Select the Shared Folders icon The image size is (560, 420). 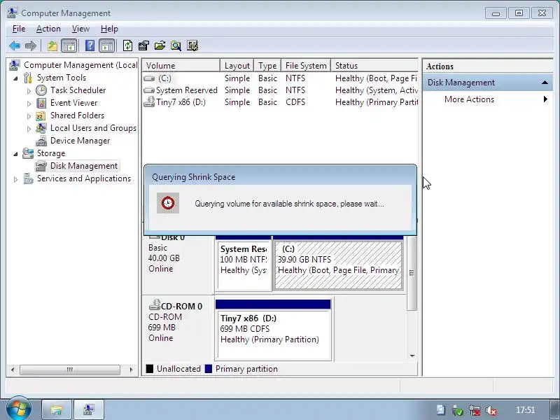pos(41,115)
